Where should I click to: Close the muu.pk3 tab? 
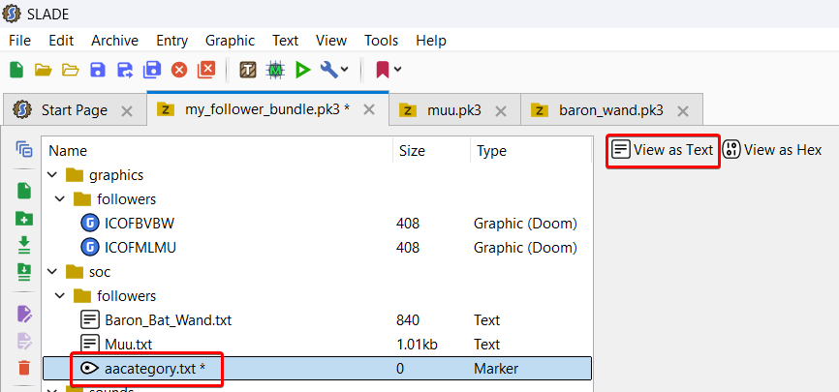point(500,111)
